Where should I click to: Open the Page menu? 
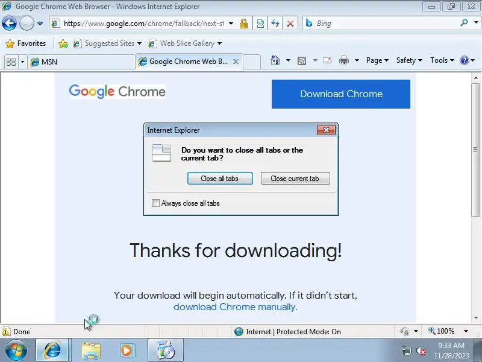pyautogui.click(x=378, y=60)
